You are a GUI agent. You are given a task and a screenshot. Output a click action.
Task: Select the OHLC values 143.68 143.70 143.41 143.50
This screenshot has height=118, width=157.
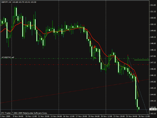click(x=24, y=2)
